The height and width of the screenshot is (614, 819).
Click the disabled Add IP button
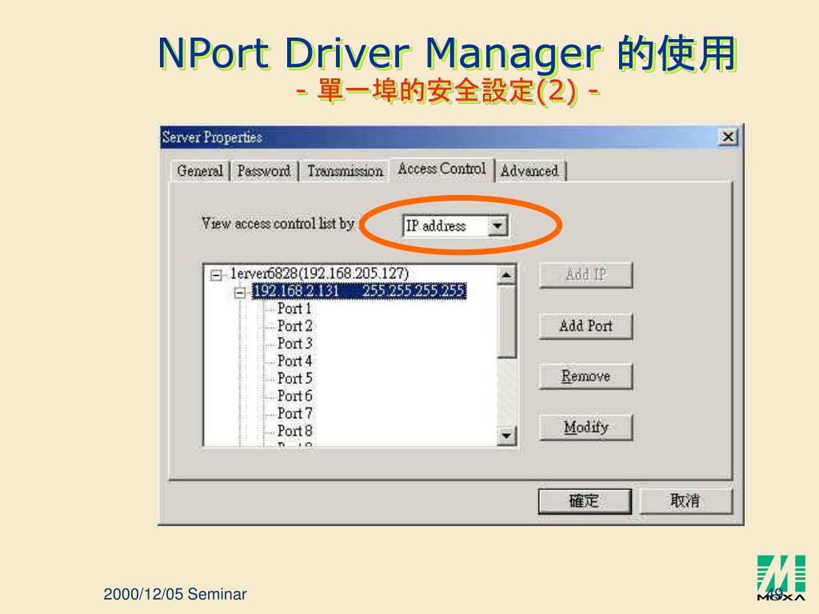click(586, 275)
